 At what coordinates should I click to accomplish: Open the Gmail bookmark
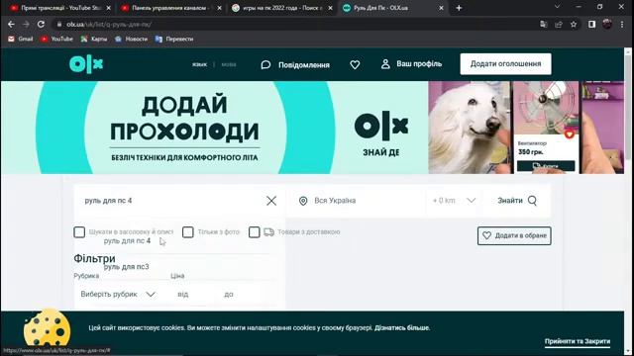pos(20,39)
